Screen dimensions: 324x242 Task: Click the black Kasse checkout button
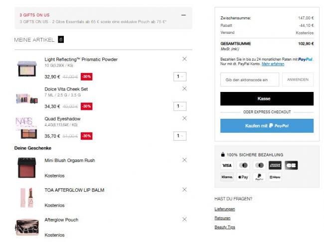[x=267, y=98]
